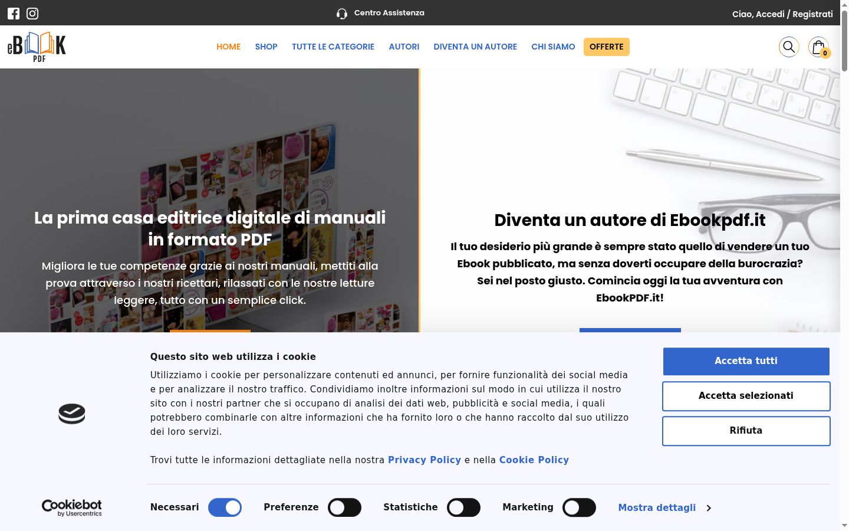The height and width of the screenshot is (531, 849).
Task: Click the scrollbar up arrow
Action: click(844, 5)
